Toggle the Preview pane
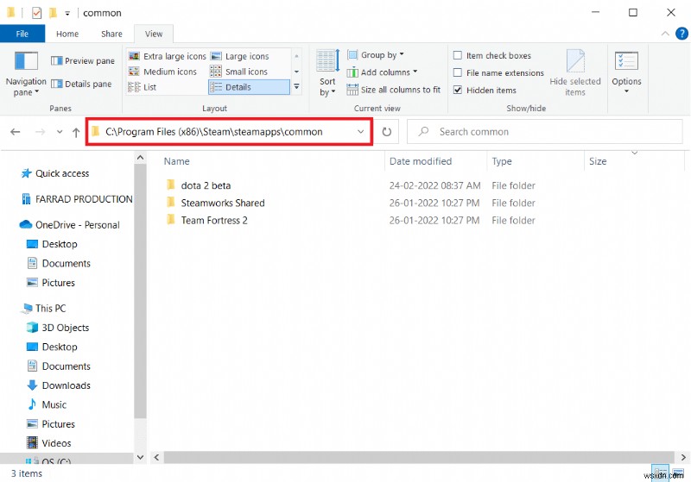691x482 pixels. pos(83,60)
